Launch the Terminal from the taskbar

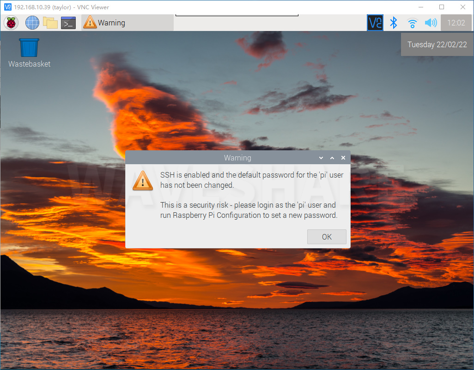(68, 23)
